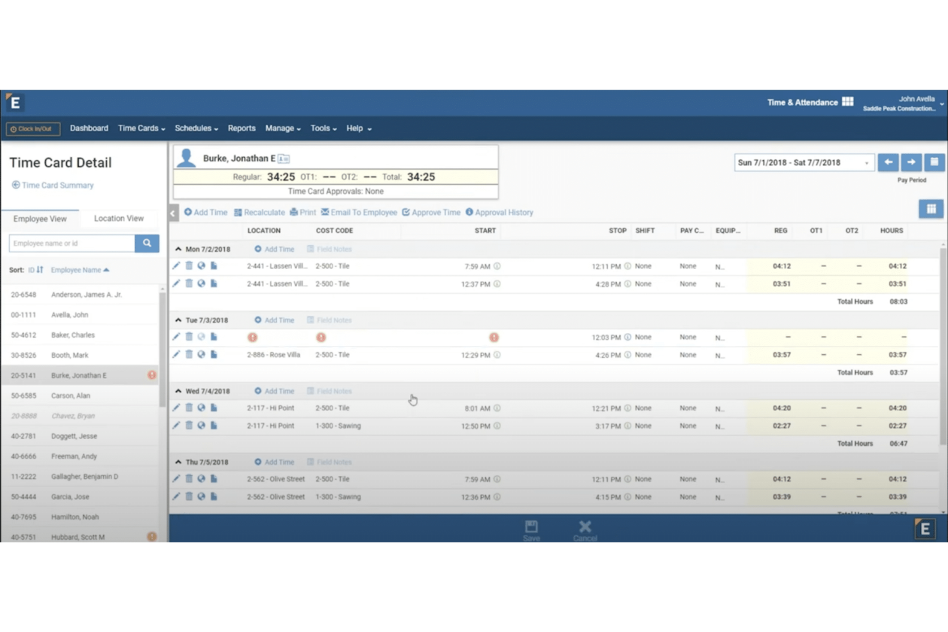Open the Reports menu
Image resolution: width=948 pixels, height=632 pixels.
pos(241,128)
